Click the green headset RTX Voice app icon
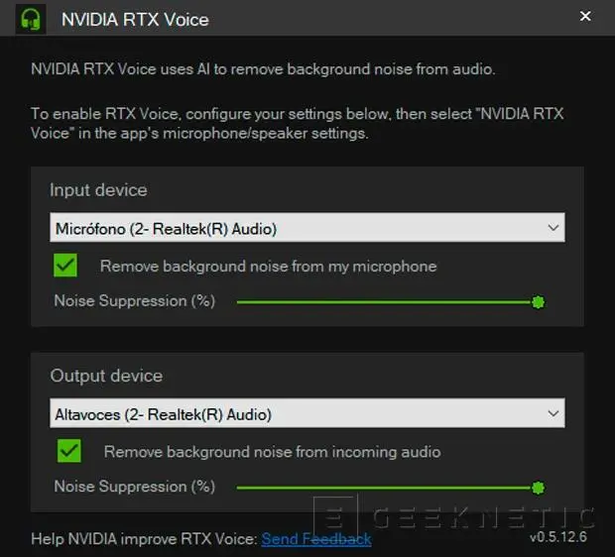This screenshot has height=557, width=615. (x=31, y=19)
